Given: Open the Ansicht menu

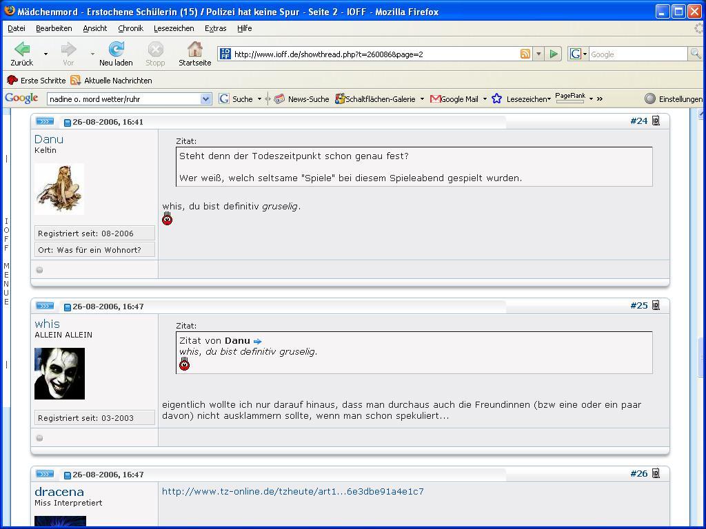Looking at the screenshot, I should [x=95, y=28].
